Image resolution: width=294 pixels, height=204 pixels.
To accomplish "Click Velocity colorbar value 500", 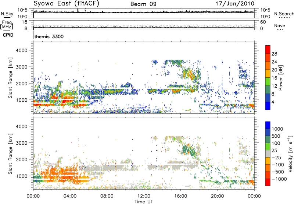I will click(276, 136).
